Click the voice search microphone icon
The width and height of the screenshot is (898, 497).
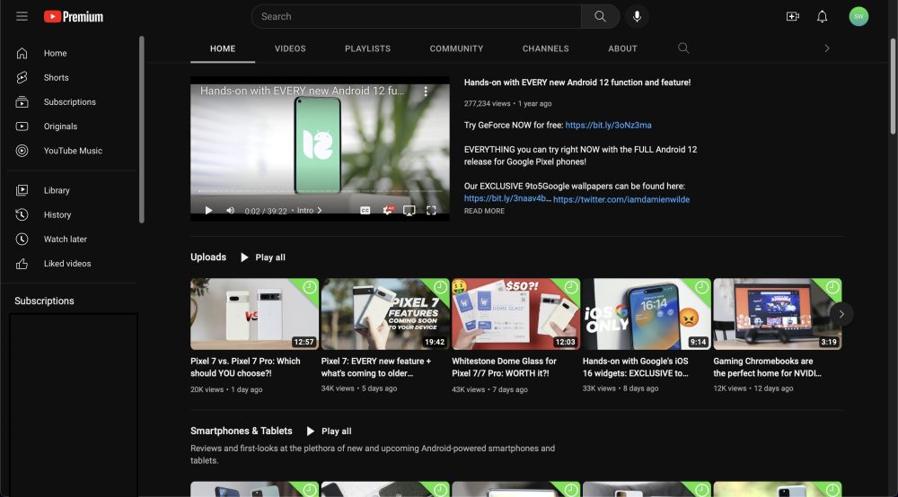[637, 16]
